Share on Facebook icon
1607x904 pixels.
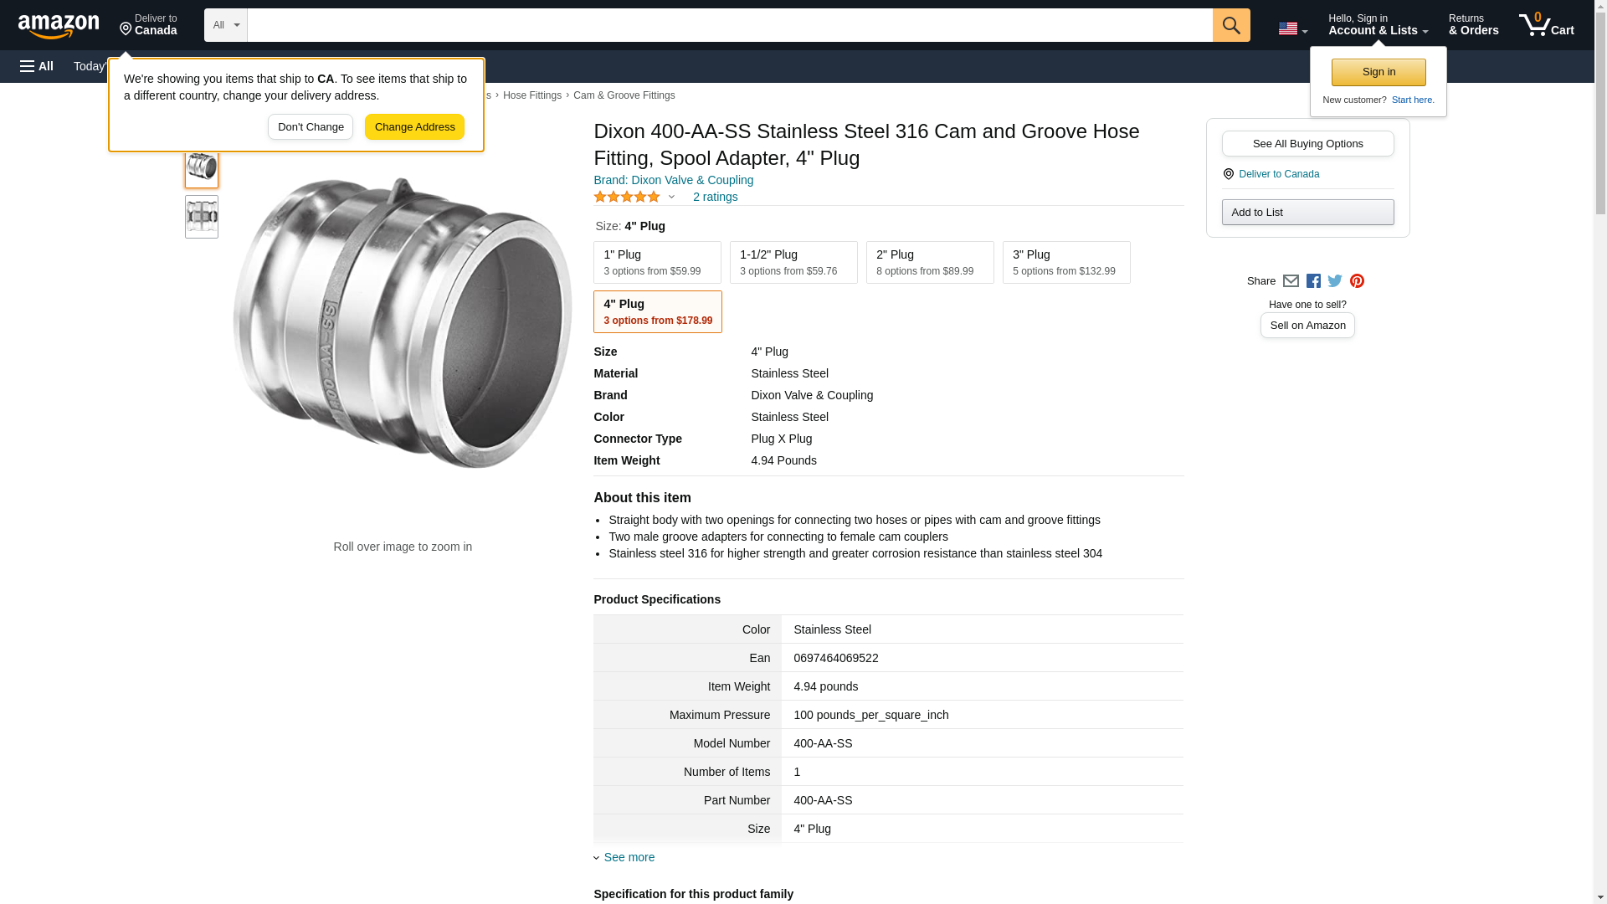coord(1313,281)
